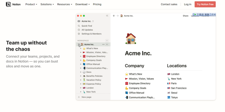Open Employee Directory link under Company

140,83
